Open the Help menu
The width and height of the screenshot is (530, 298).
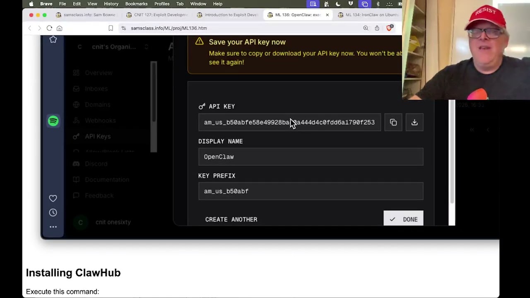(x=218, y=4)
